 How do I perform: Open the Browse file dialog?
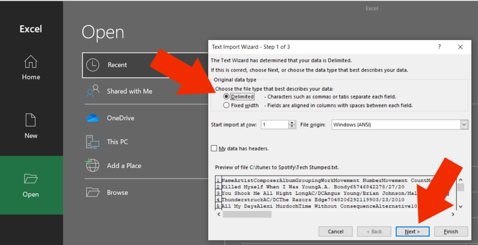[117, 193]
